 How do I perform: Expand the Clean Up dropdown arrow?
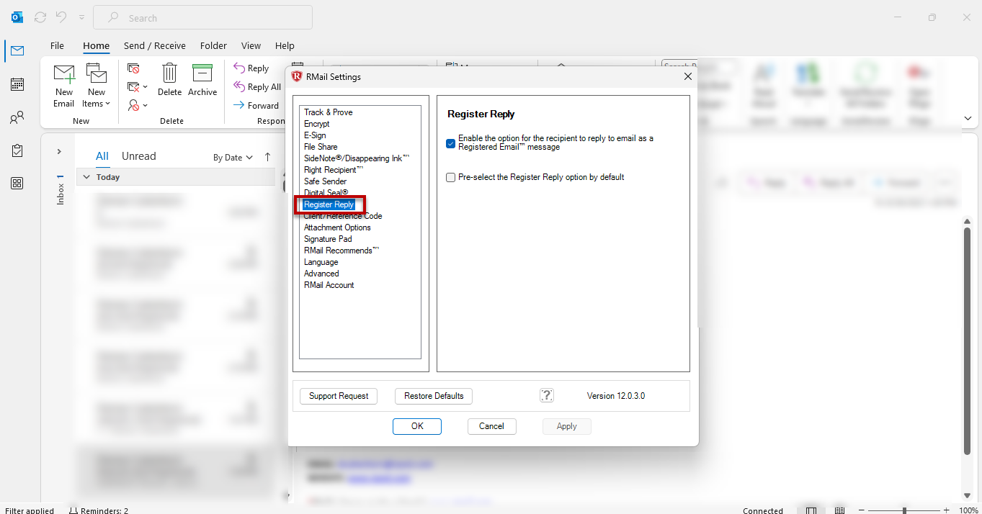tap(145, 87)
